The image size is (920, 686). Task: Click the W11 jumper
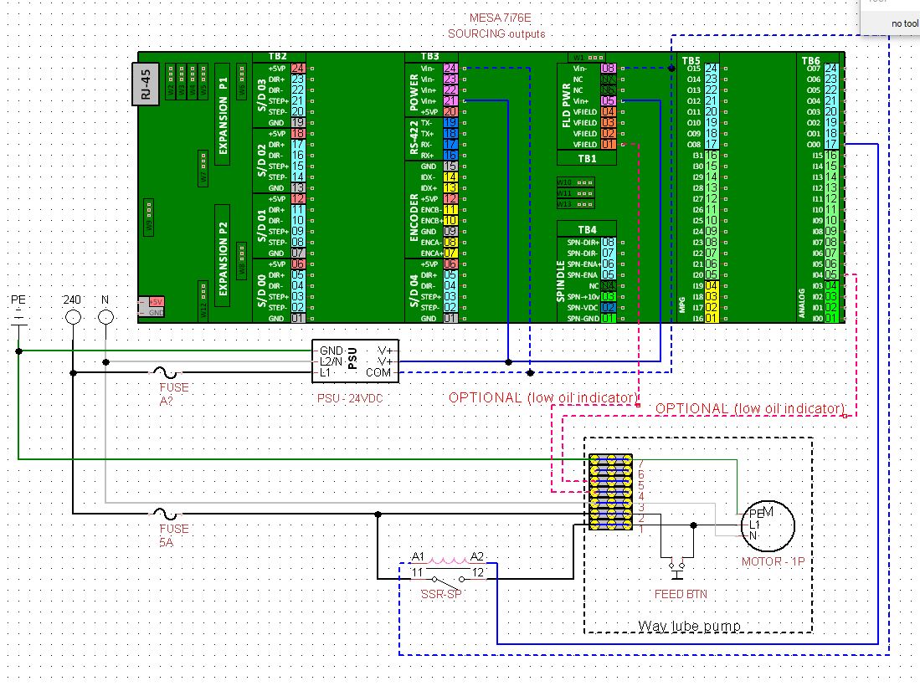point(575,193)
